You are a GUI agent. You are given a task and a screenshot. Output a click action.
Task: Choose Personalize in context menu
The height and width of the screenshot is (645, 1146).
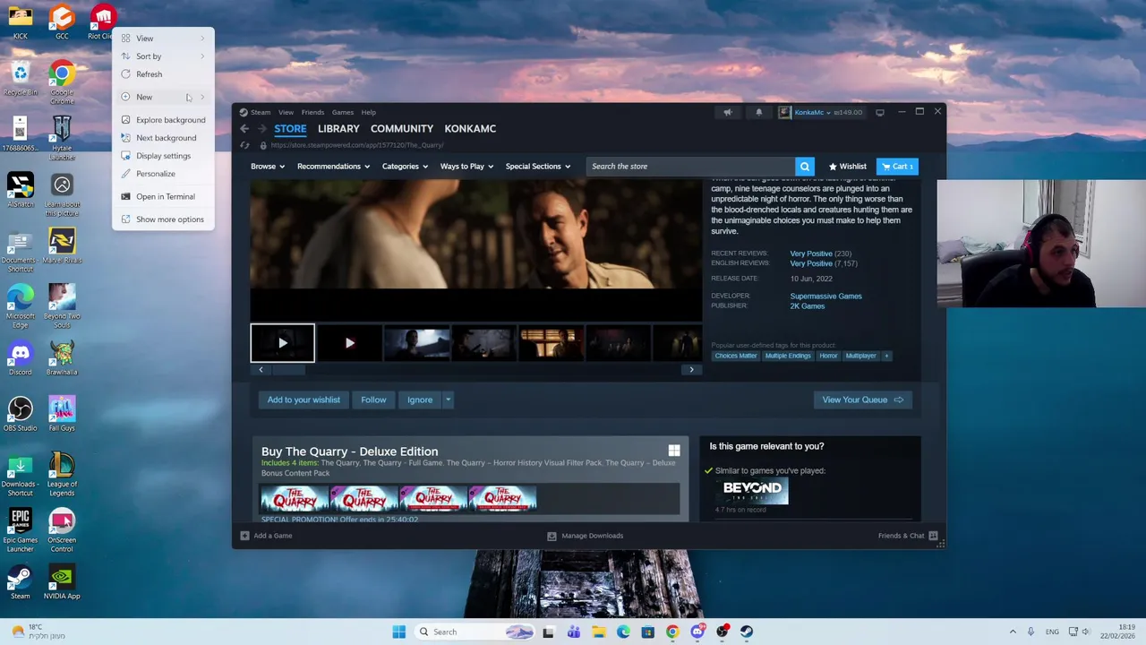point(163,174)
